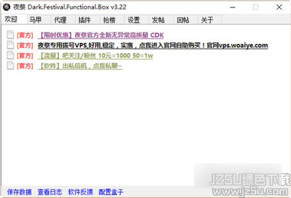Viewport: 291px width, 198px height.
Task: Click 保存数据 at the bottom bar
Action: coord(19,192)
